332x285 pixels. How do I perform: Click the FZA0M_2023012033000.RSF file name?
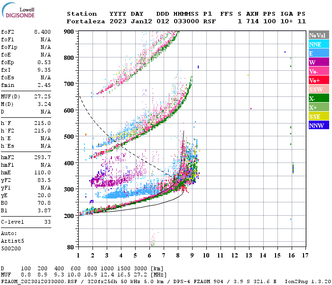tap(39, 282)
